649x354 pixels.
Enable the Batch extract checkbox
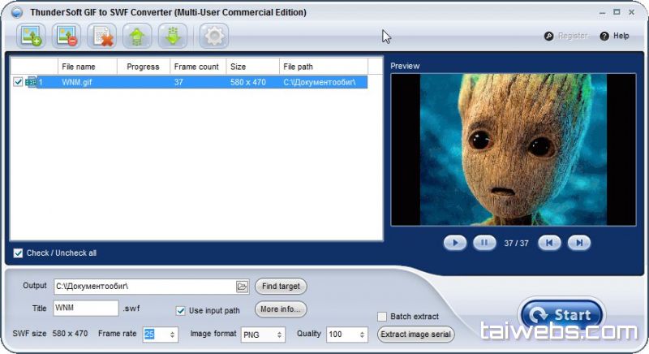(x=382, y=317)
